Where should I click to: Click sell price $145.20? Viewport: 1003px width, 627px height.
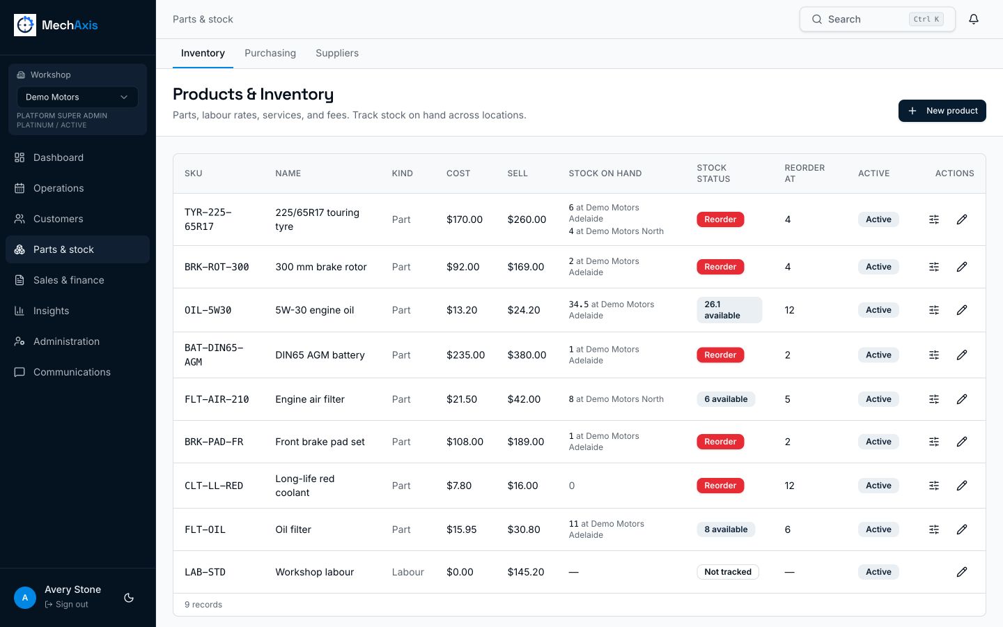[x=526, y=572]
